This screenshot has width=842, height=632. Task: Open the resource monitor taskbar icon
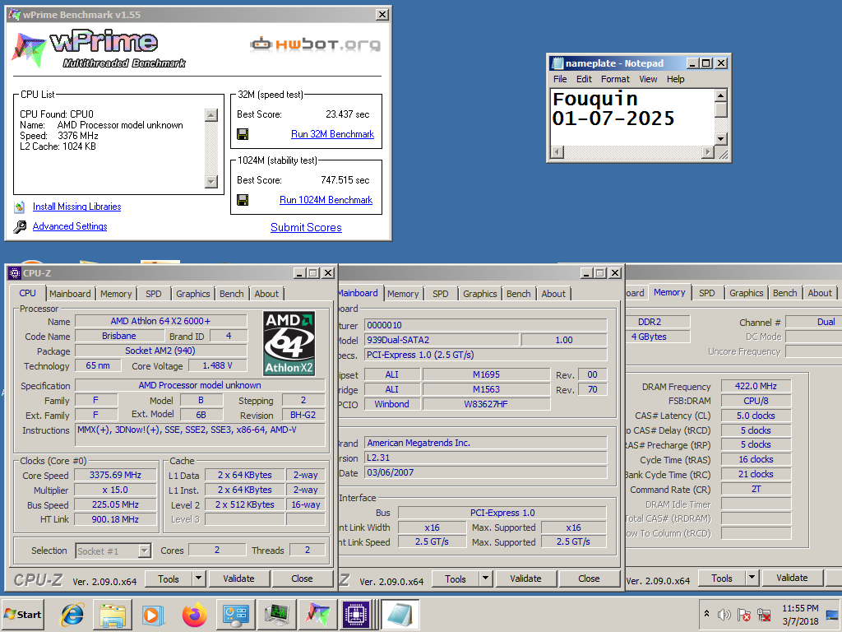click(x=276, y=614)
